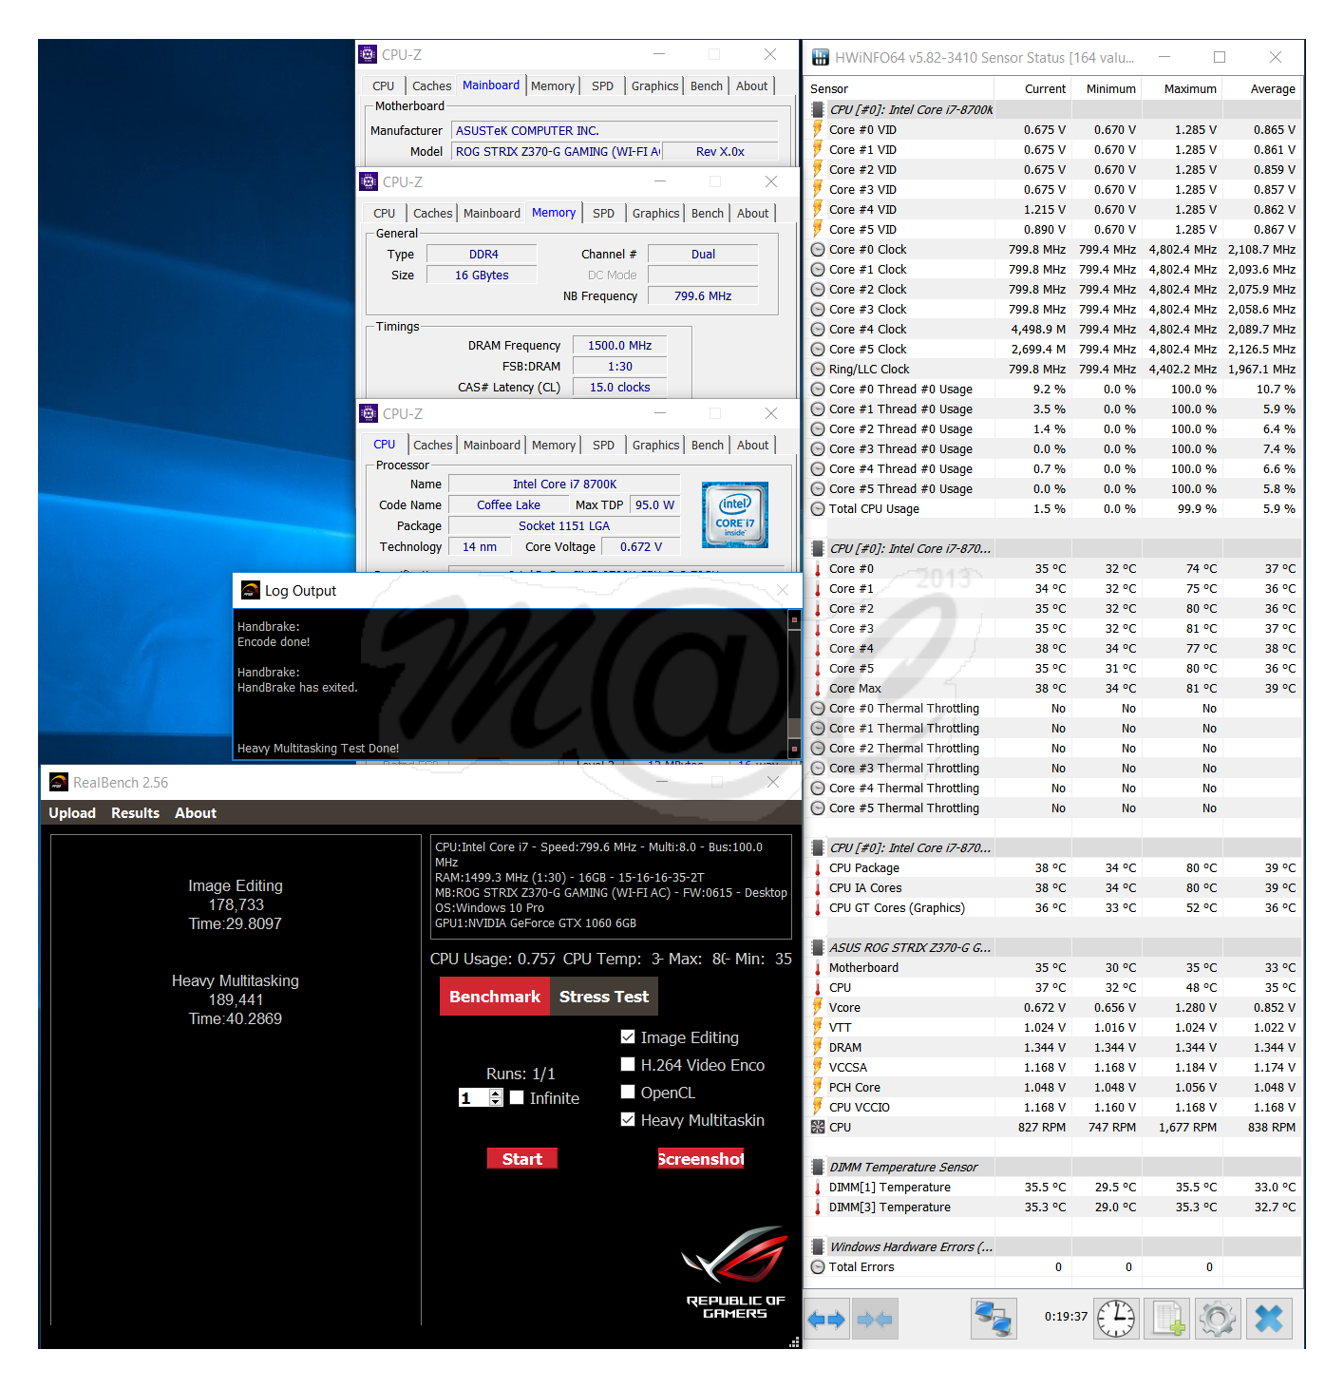Screen dimensions: 1344x1388
Task: Open HWiNFO sensor settings via gear icon
Action: coord(1218,1319)
